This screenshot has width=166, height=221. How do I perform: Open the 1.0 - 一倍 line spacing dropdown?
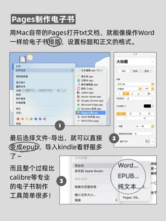click(x=144, y=126)
